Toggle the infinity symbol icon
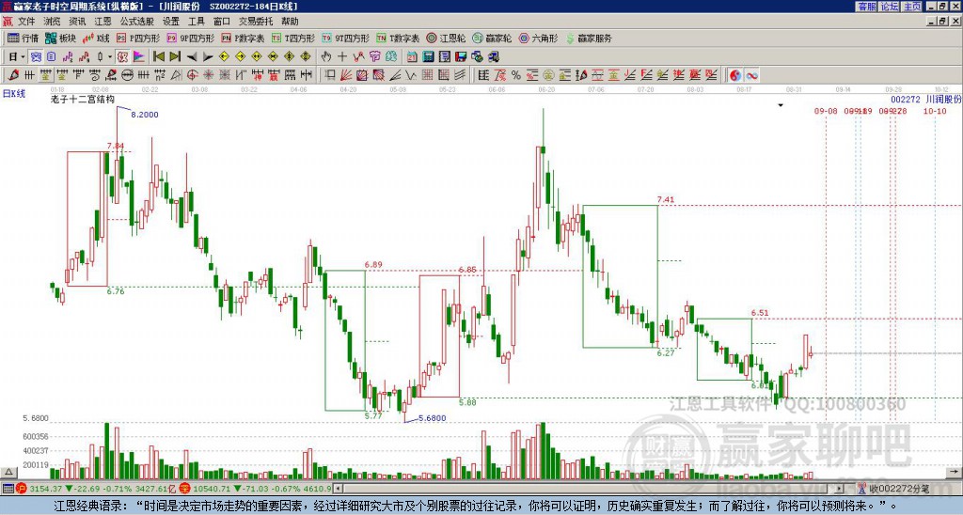Image resolution: width=963 pixels, height=515 pixels. (x=751, y=75)
